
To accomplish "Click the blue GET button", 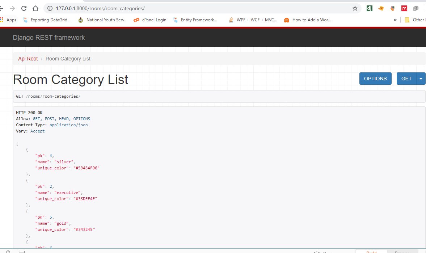I will point(406,79).
